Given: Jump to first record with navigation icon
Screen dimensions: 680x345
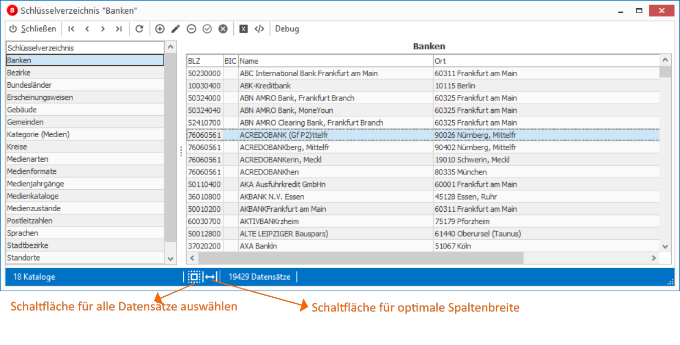Looking at the screenshot, I should click(72, 29).
